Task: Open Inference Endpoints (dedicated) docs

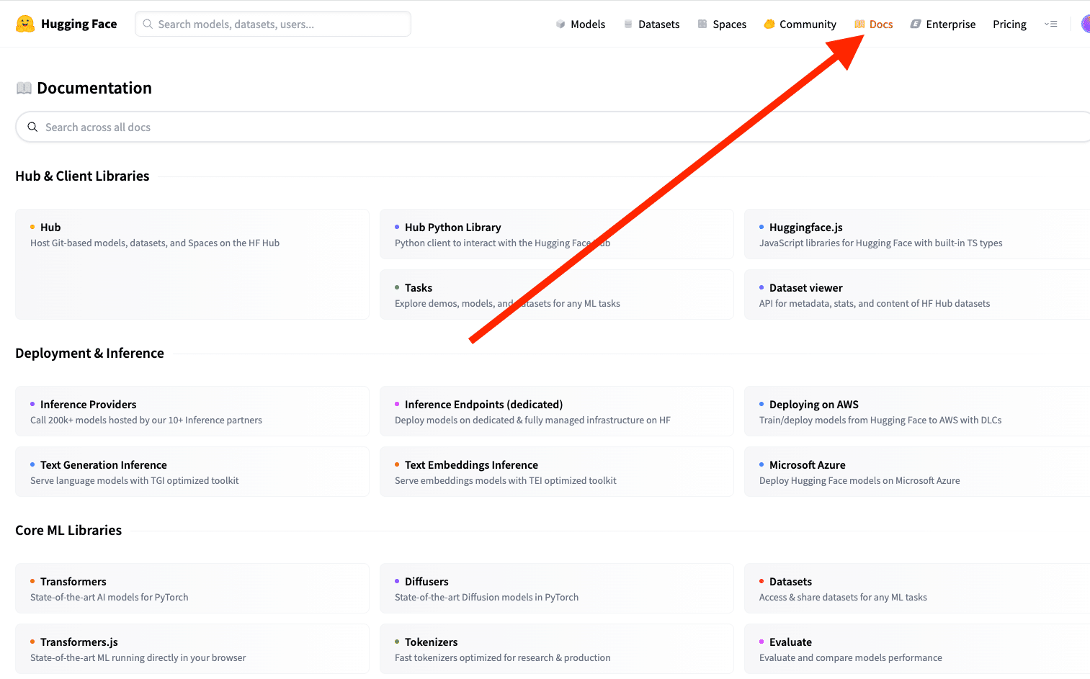Action: pos(556,411)
